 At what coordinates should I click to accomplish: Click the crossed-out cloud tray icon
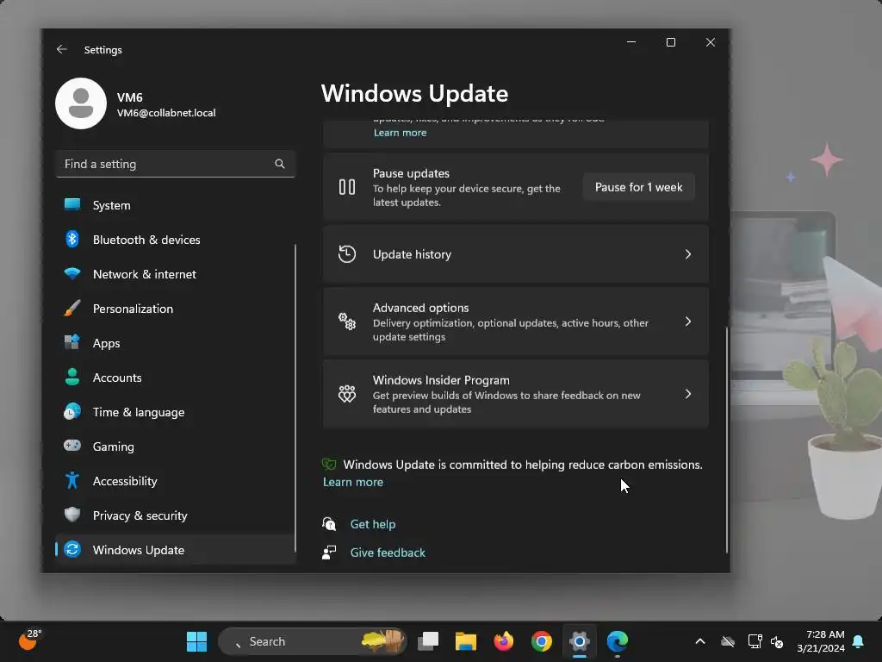(728, 641)
